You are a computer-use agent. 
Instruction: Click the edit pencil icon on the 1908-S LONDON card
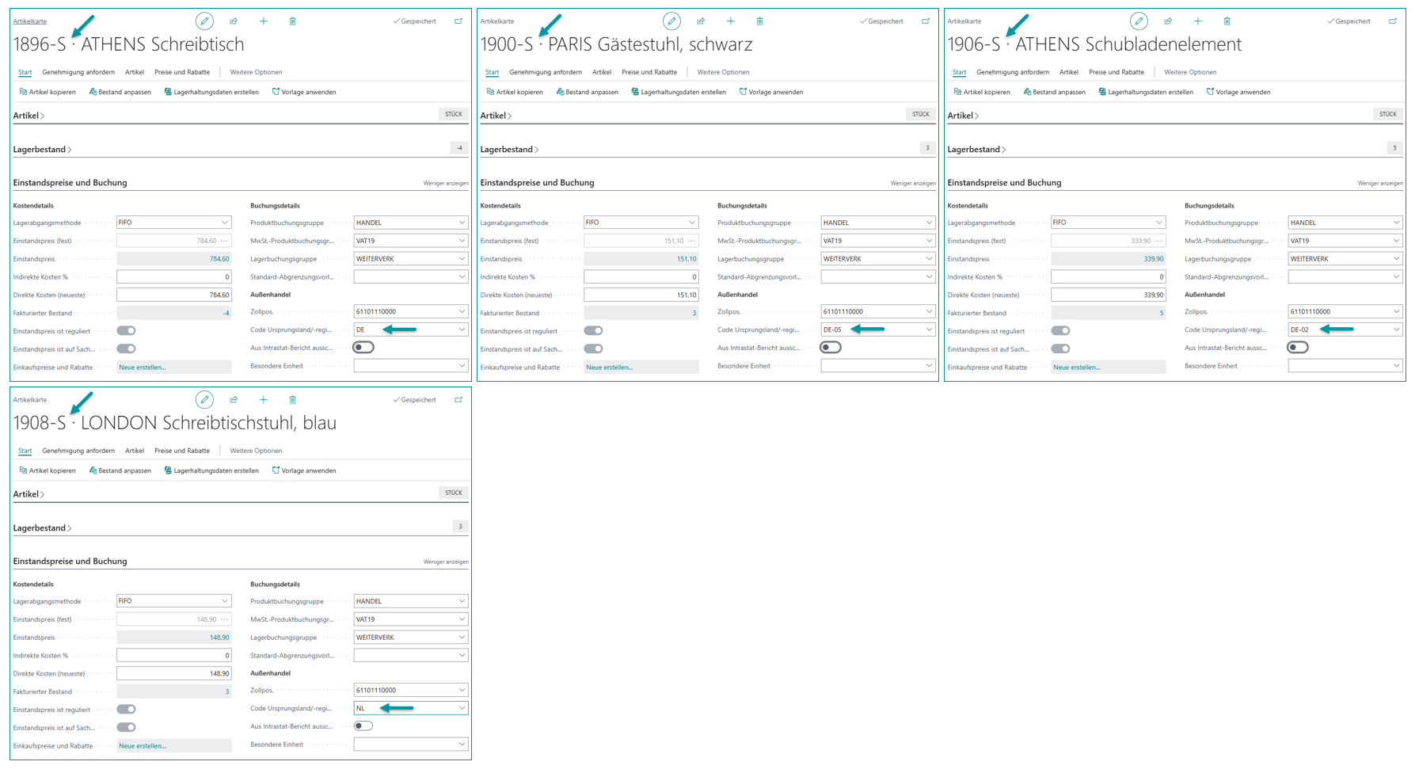pos(204,400)
